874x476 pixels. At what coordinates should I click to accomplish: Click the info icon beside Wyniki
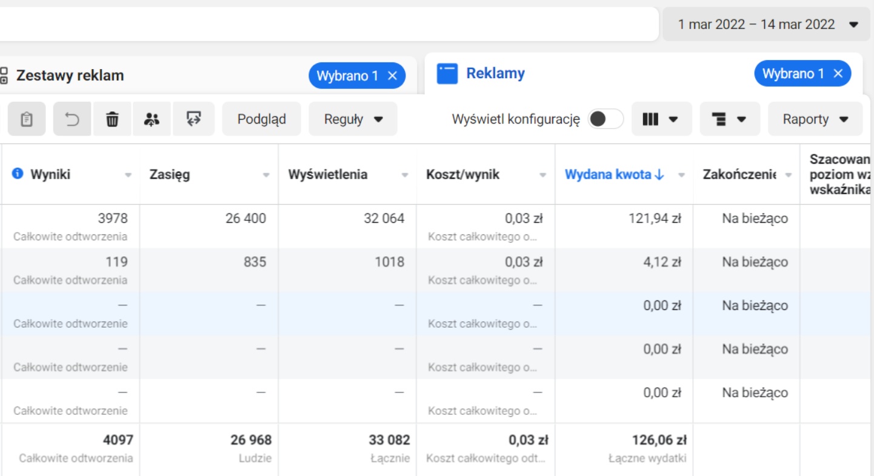pos(18,174)
